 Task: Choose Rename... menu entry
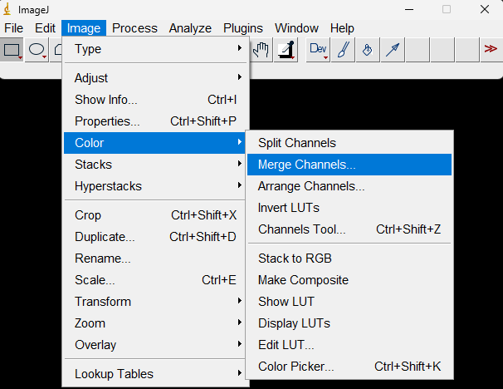[155, 259]
